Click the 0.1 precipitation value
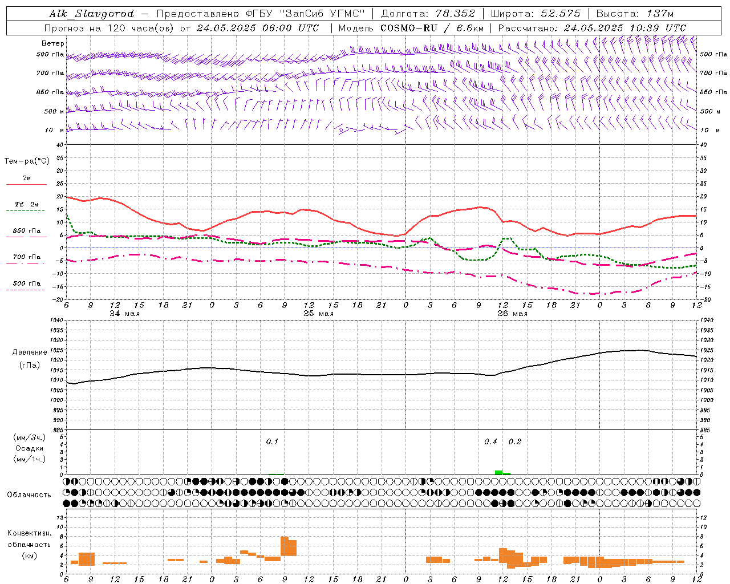 [x=272, y=442]
